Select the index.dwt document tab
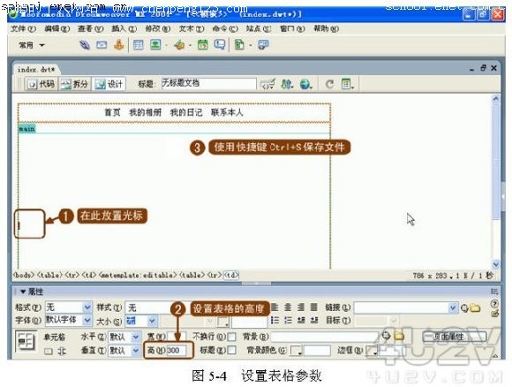Image resolution: width=512 pixels, height=387 pixels. click(x=36, y=70)
